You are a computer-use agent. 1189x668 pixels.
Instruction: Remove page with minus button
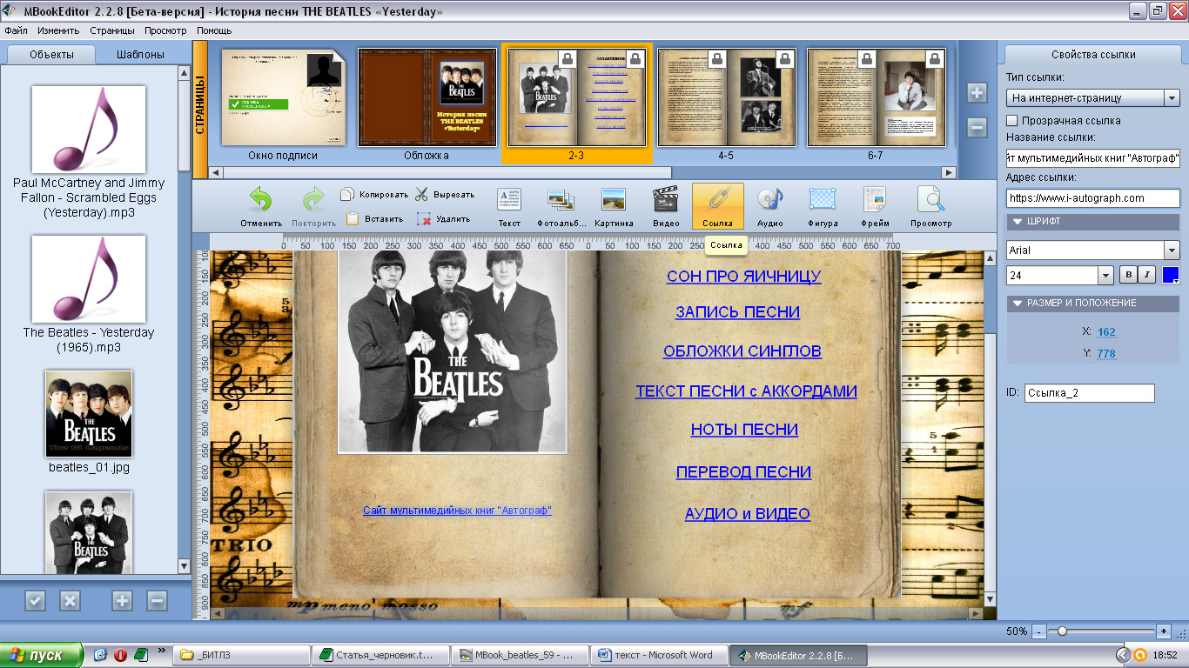(x=977, y=128)
